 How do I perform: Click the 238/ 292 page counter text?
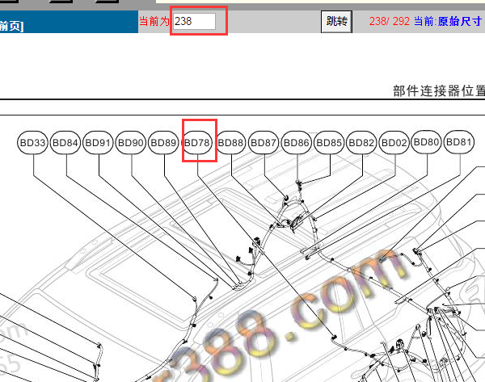coord(389,22)
